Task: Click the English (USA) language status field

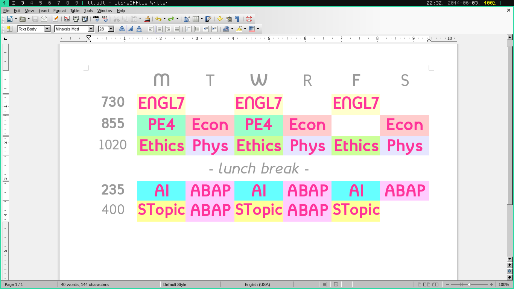Action: 257,284
